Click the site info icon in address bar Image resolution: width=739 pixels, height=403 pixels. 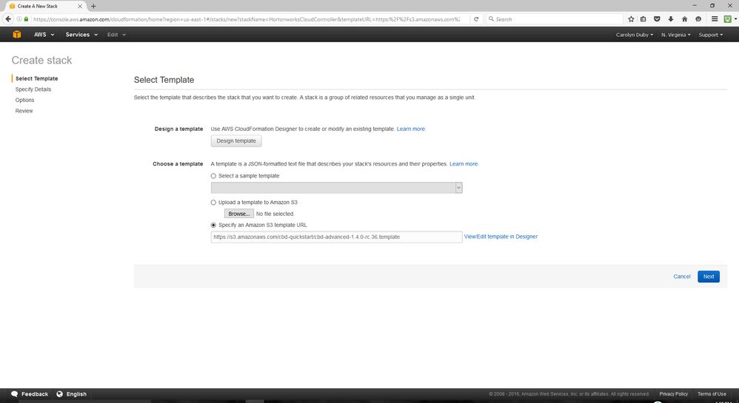(x=19, y=19)
